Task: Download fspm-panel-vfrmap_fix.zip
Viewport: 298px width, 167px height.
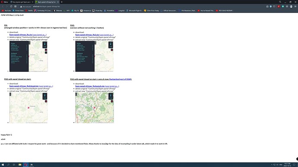Action: pos(21,35)
